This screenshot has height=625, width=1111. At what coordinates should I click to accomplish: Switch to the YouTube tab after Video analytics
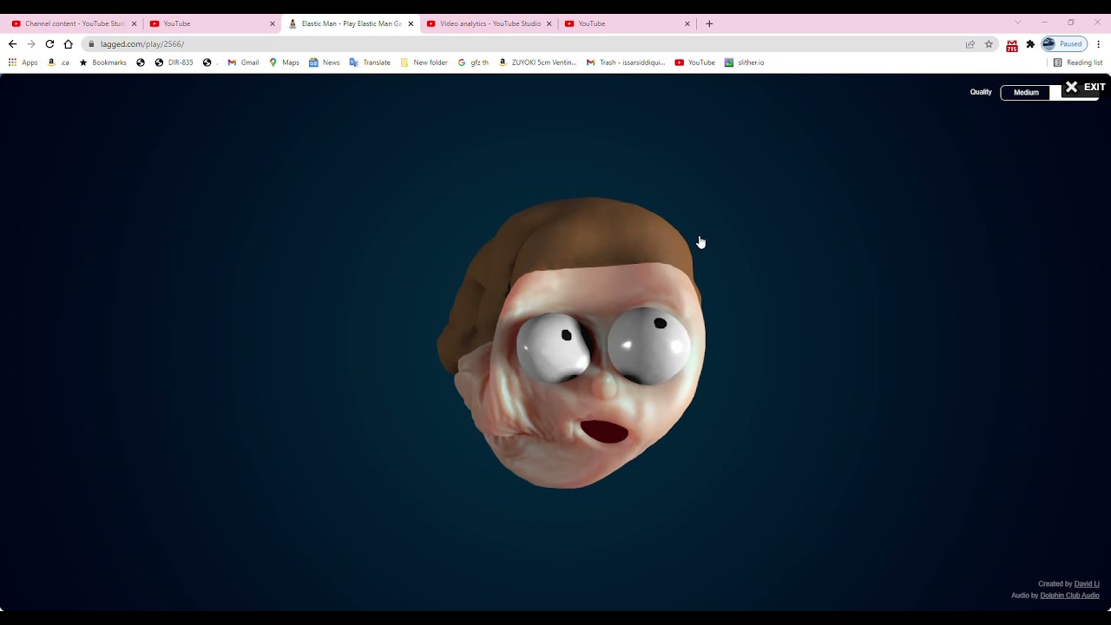point(625,23)
